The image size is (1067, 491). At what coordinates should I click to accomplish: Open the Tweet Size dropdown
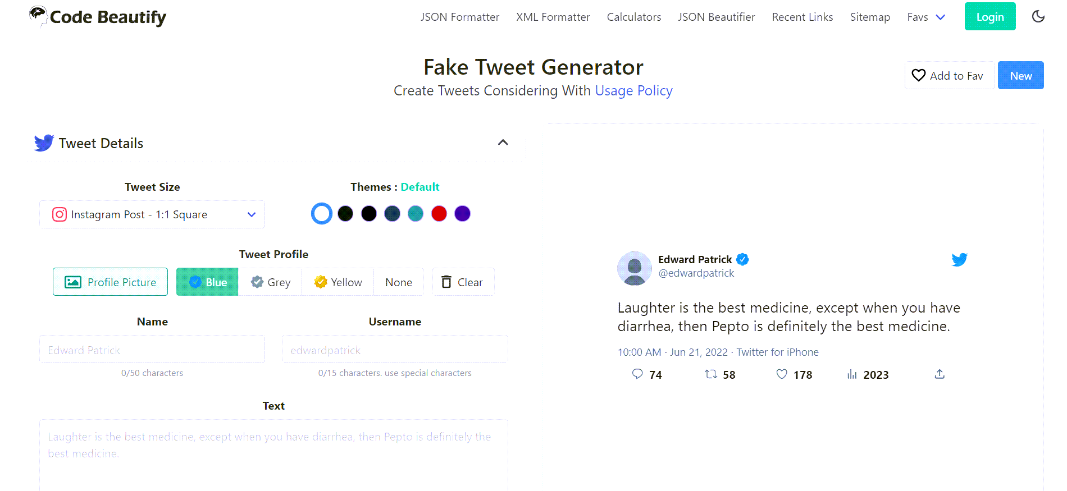click(x=152, y=214)
